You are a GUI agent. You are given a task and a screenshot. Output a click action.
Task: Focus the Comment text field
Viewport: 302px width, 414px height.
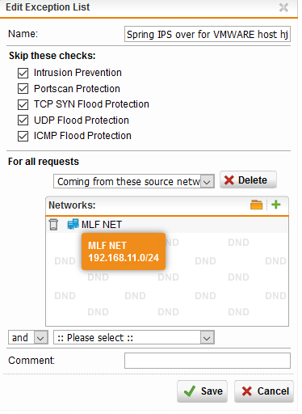coord(208,361)
